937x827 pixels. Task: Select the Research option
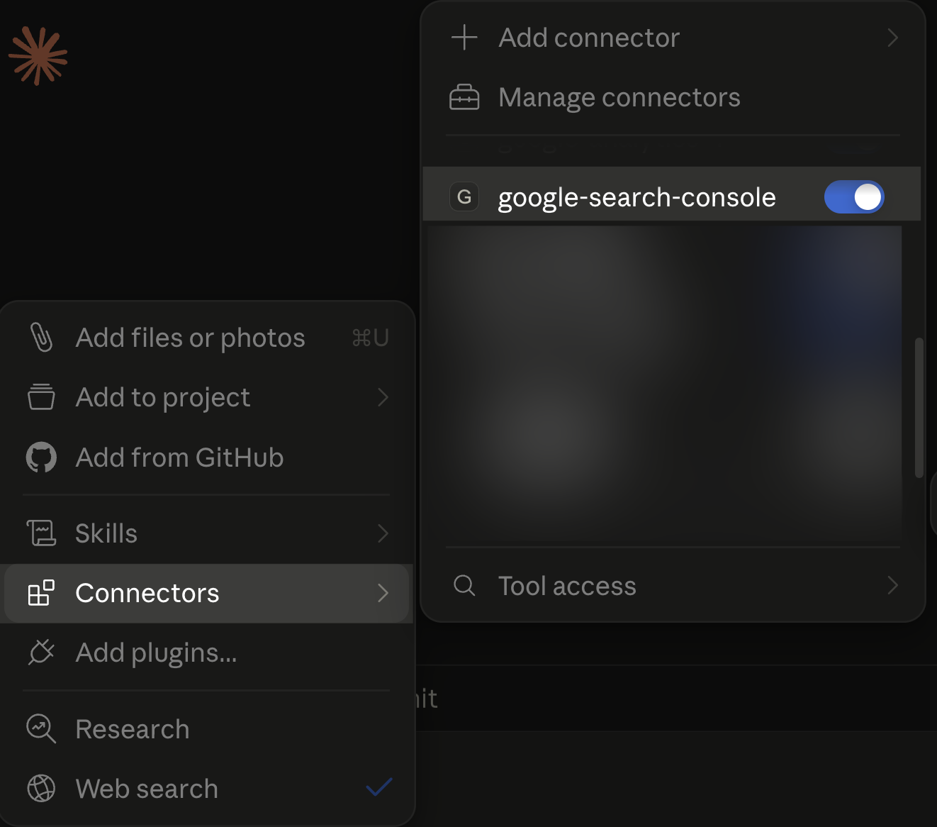(207, 729)
